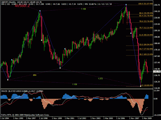The image size is (161, 120).
Task: Click the 188.60 price axis value
Action: pyautogui.click(x=157, y=43)
